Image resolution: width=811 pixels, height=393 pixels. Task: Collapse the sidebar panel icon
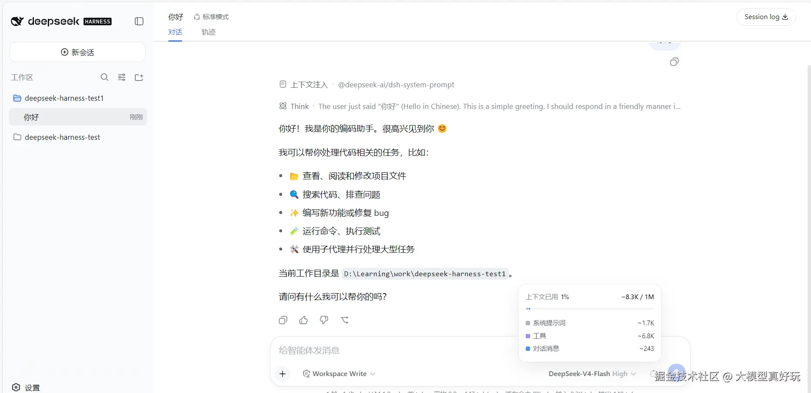click(139, 21)
